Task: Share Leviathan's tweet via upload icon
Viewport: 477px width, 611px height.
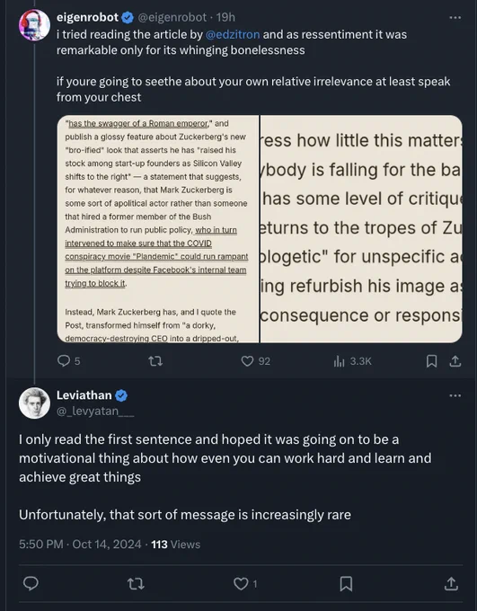Action: coord(451,583)
